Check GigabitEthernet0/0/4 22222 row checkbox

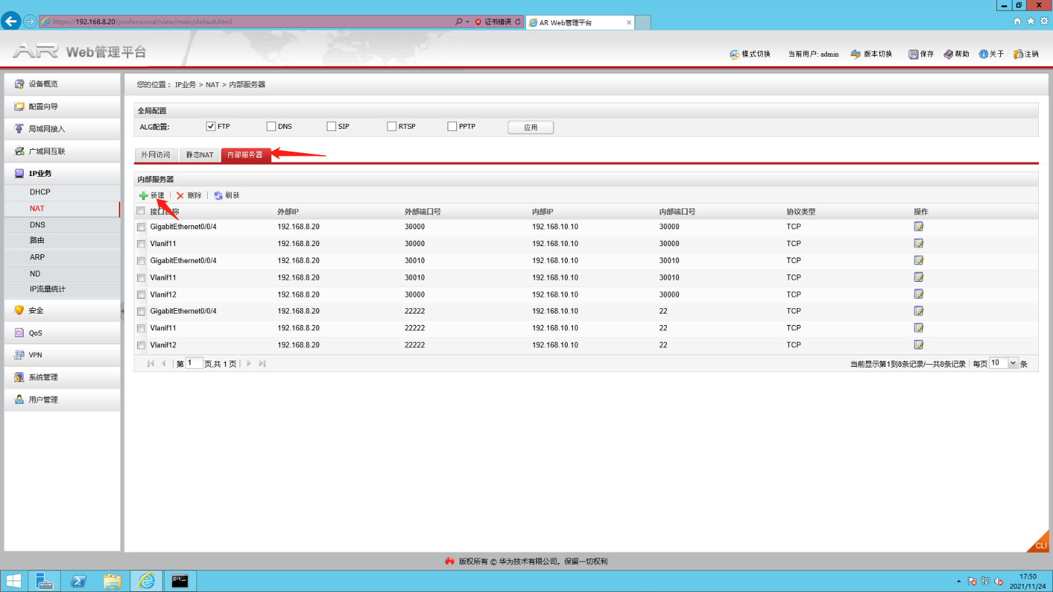coord(141,312)
